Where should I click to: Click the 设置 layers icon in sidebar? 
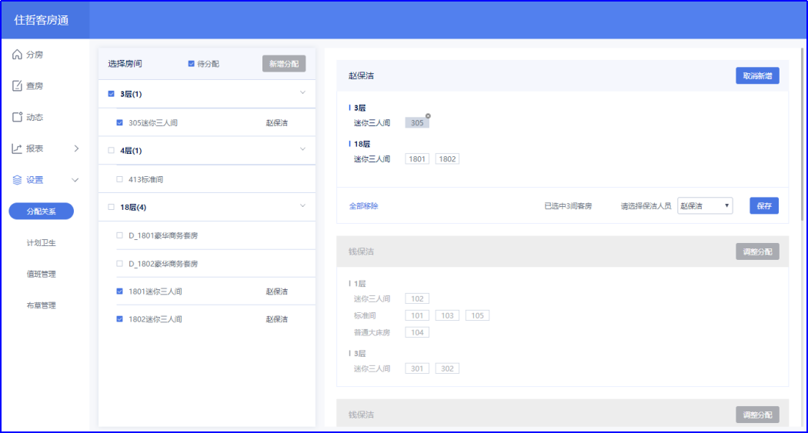17,180
